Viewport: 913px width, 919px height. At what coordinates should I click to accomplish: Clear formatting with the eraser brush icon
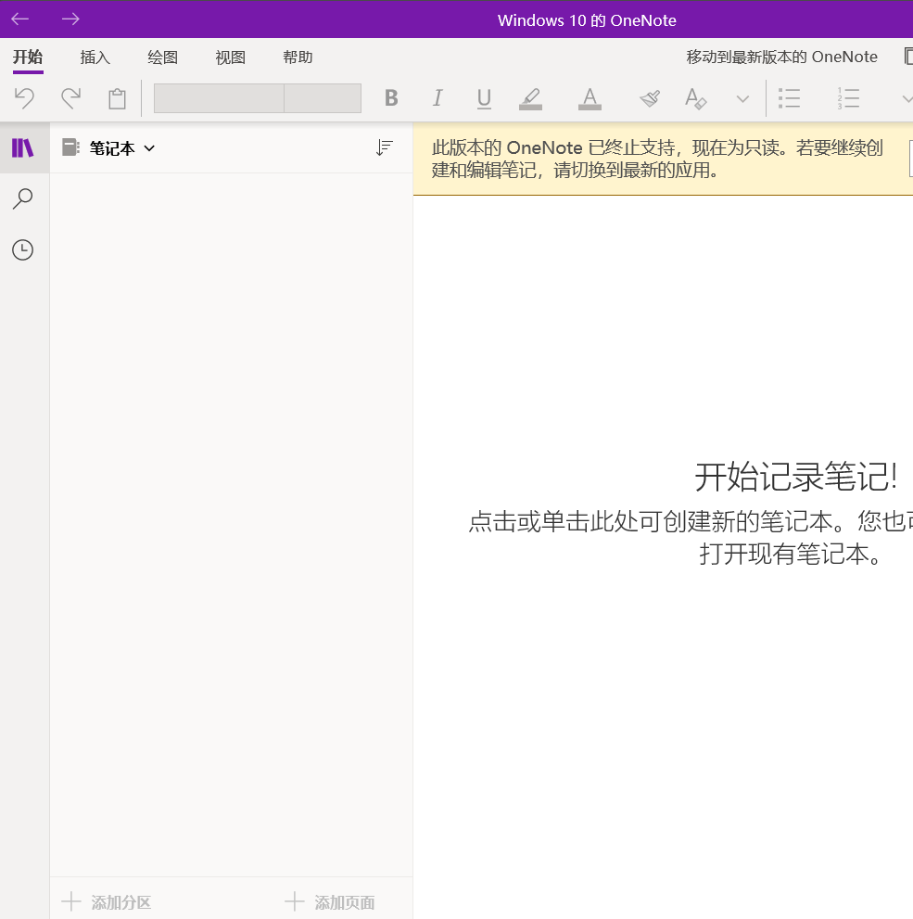650,98
